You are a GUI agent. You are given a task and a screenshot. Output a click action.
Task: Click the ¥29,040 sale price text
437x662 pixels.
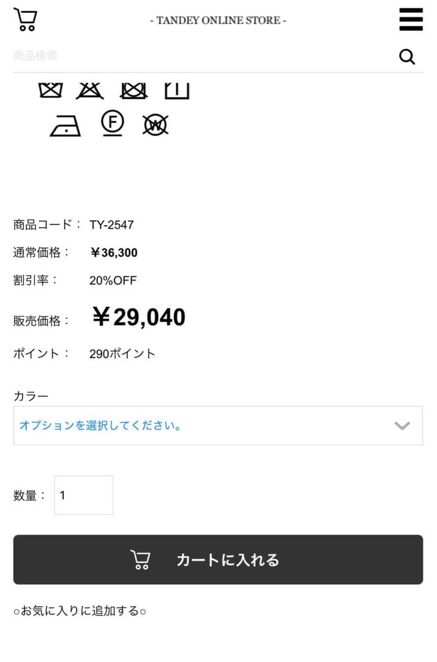point(139,316)
